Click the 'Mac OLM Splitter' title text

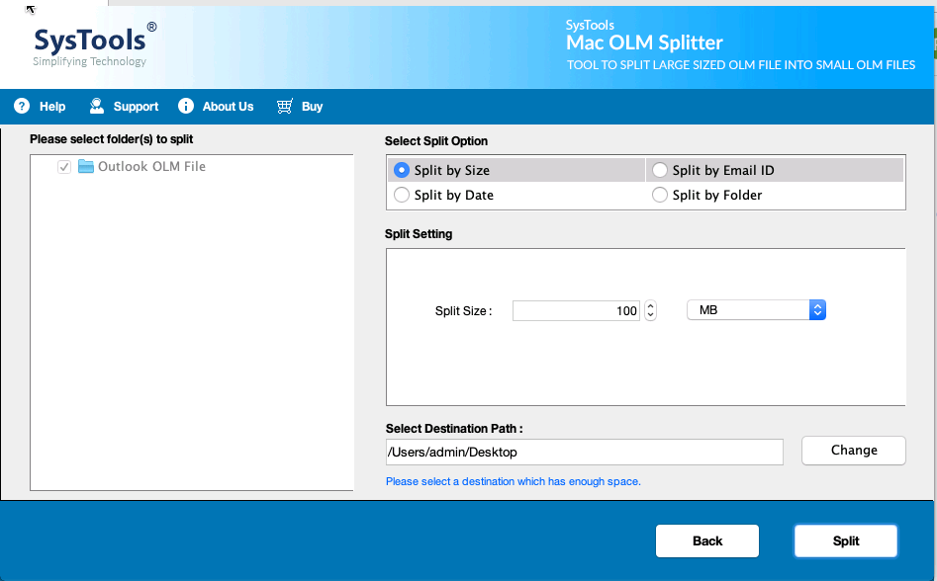[x=644, y=42]
